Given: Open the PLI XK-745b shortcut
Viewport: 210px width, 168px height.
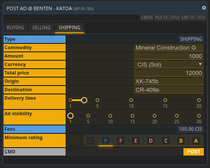Looking at the screenshot, I should click(x=167, y=17).
